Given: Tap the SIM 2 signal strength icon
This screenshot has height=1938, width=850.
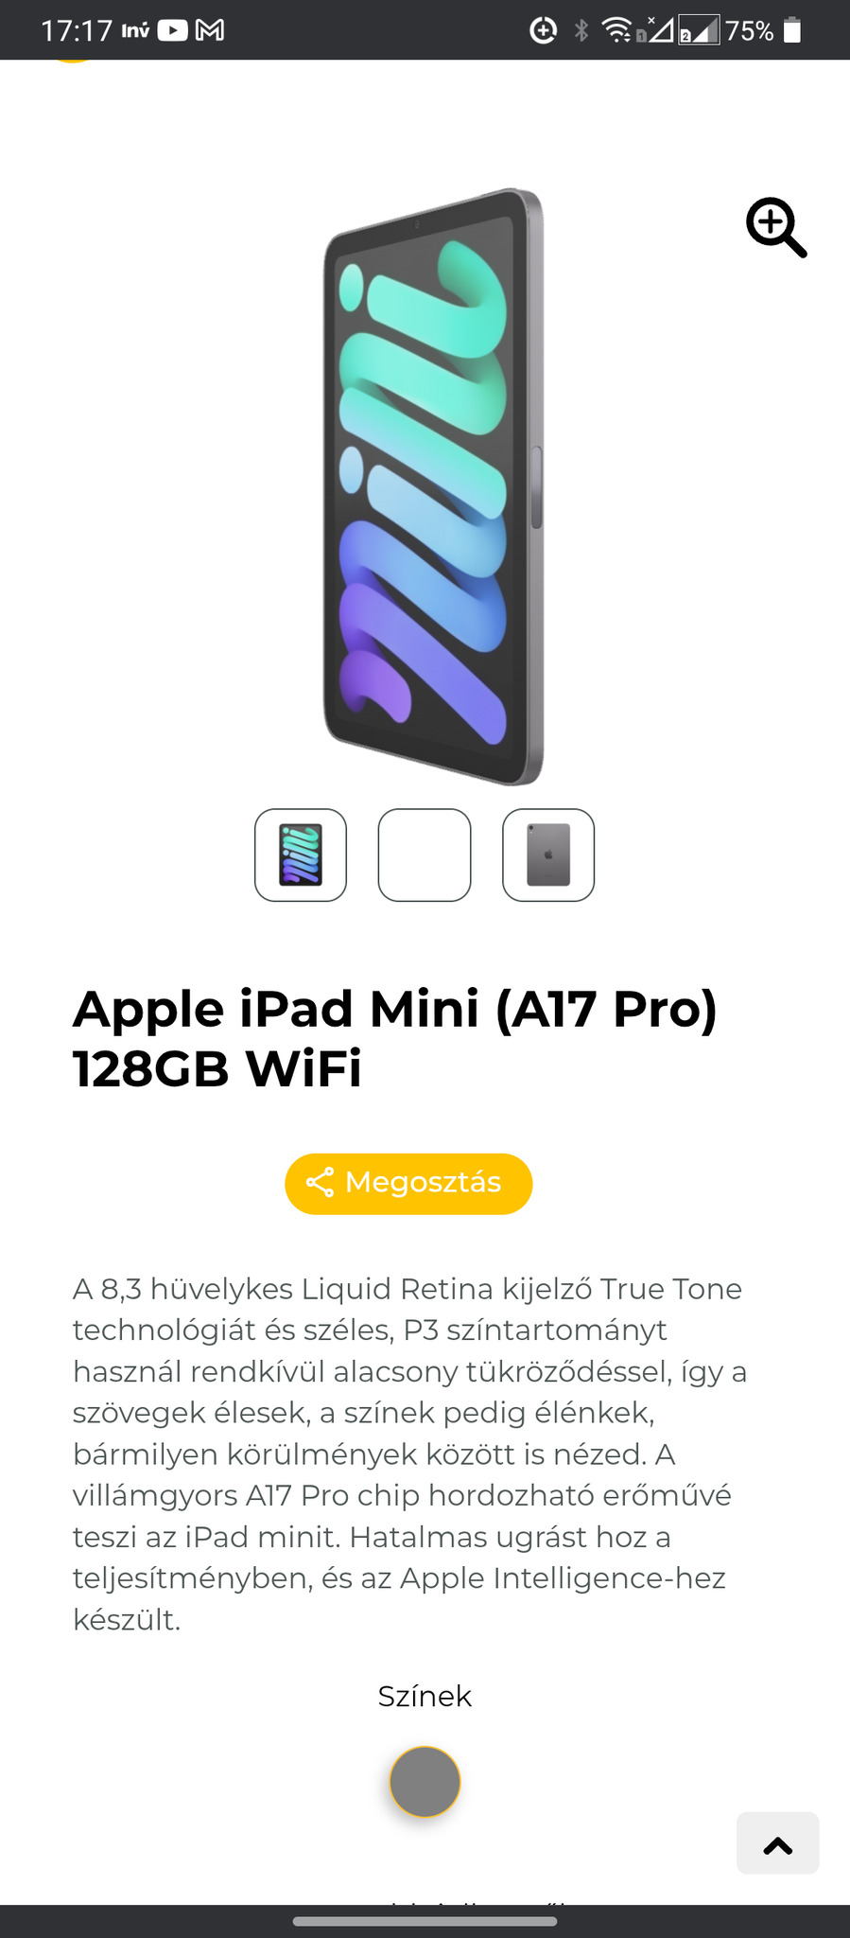Looking at the screenshot, I should click(700, 30).
